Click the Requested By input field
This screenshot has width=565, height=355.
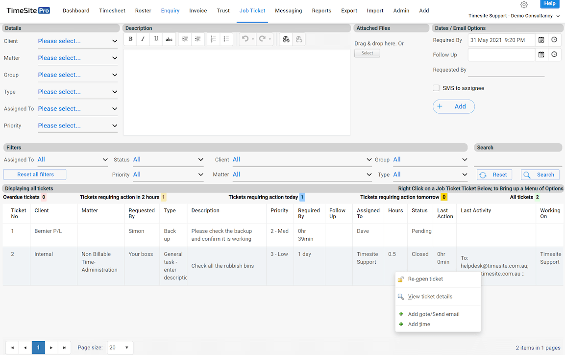[x=506, y=70]
